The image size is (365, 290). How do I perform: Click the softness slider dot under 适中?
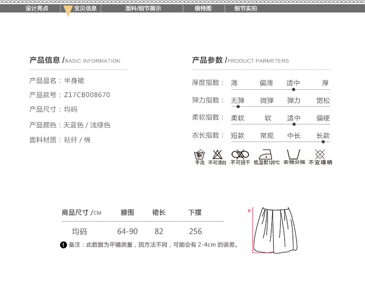pyautogui.click(x=294, y=124)
